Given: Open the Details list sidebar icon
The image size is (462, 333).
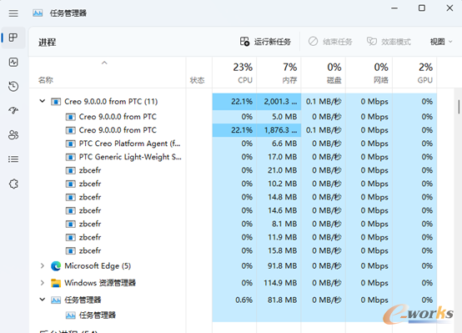Looking at the screenshot, I should coord(13,159).
